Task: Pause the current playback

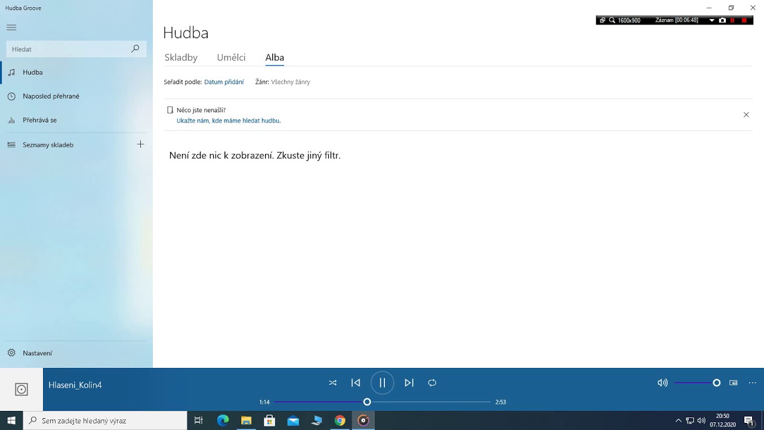Action: 383,383
